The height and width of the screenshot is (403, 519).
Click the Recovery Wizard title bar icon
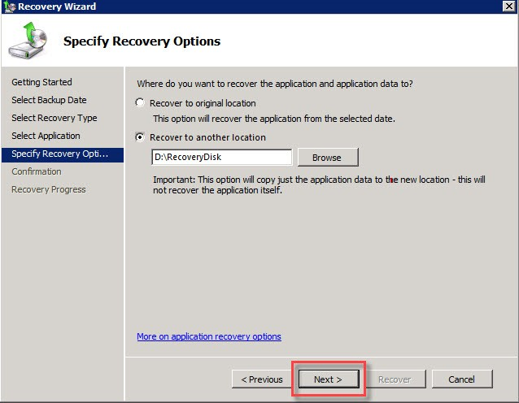click(x=8, y=6)
